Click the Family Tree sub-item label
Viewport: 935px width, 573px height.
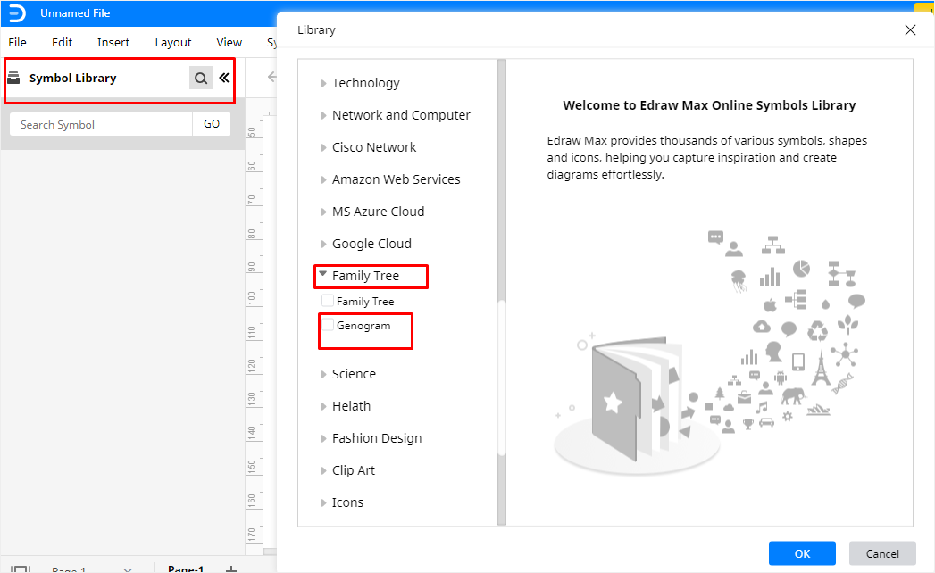(x=365, y=301)
